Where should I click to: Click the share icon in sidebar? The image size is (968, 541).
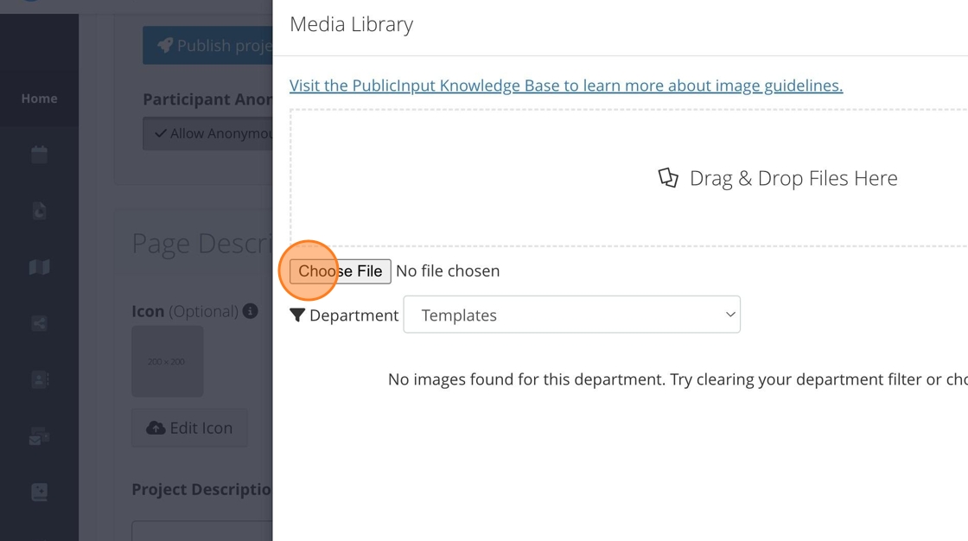click(39, 323)
